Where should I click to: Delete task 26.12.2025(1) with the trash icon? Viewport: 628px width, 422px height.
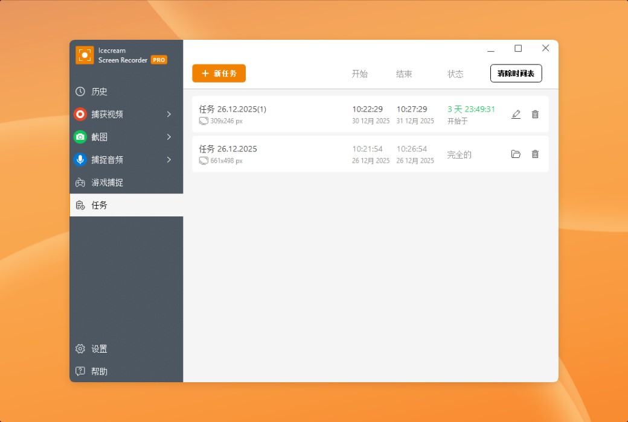pyautogui.click(x=535, y=114)
